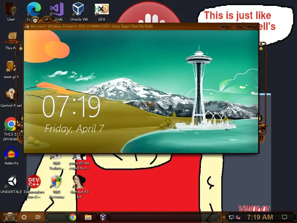Open File Explorer from the taskbar
The height and width of the screenshot is (223, 297).
click(88, 217)
